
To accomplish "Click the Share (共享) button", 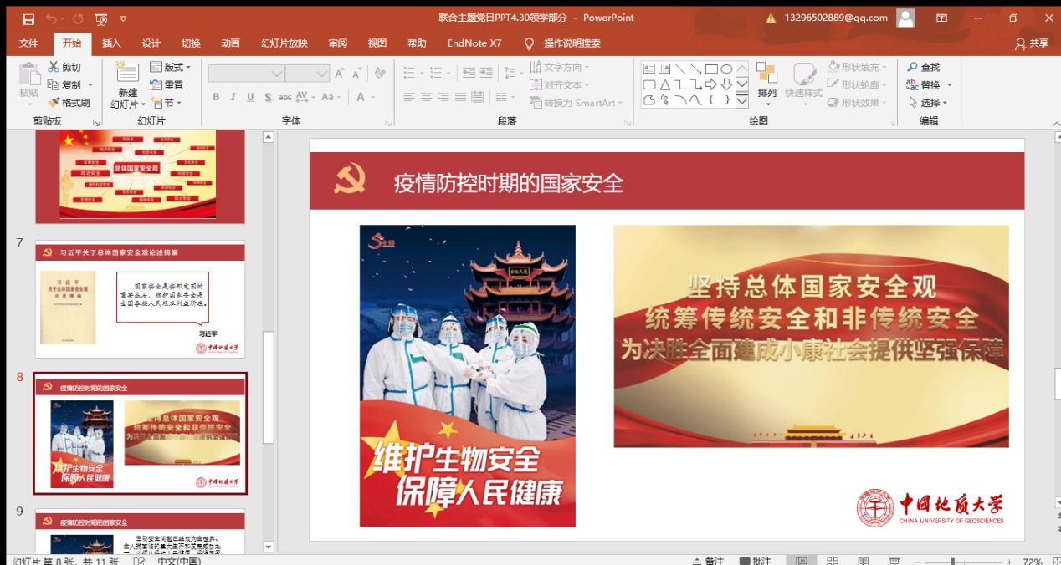I will point(1031,43).
